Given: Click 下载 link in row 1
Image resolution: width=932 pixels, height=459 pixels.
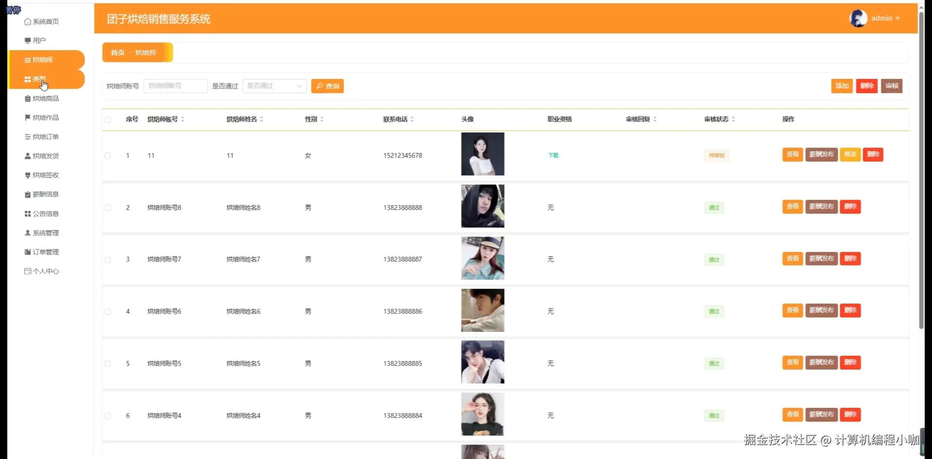Looking at the screenshot, I should point(553,155).
